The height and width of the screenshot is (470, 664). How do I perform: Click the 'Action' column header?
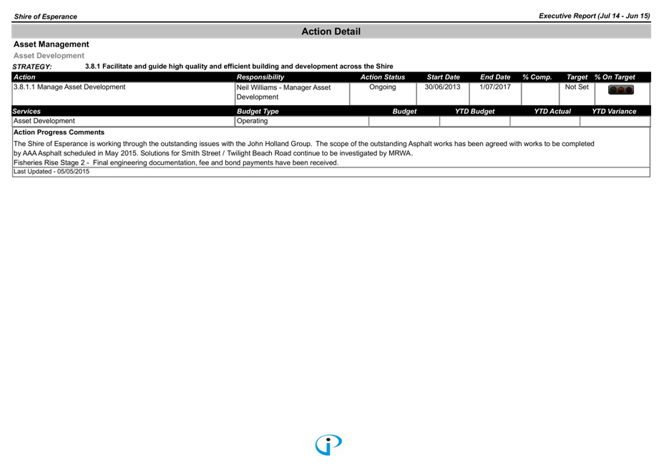[x=24, y=77]
